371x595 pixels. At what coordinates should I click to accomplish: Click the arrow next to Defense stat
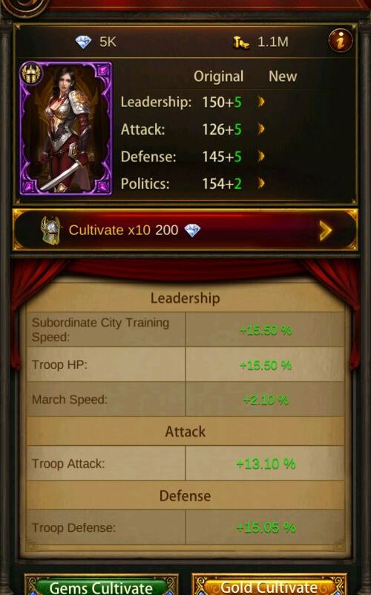pyautogui.click(x=261, y=156)
